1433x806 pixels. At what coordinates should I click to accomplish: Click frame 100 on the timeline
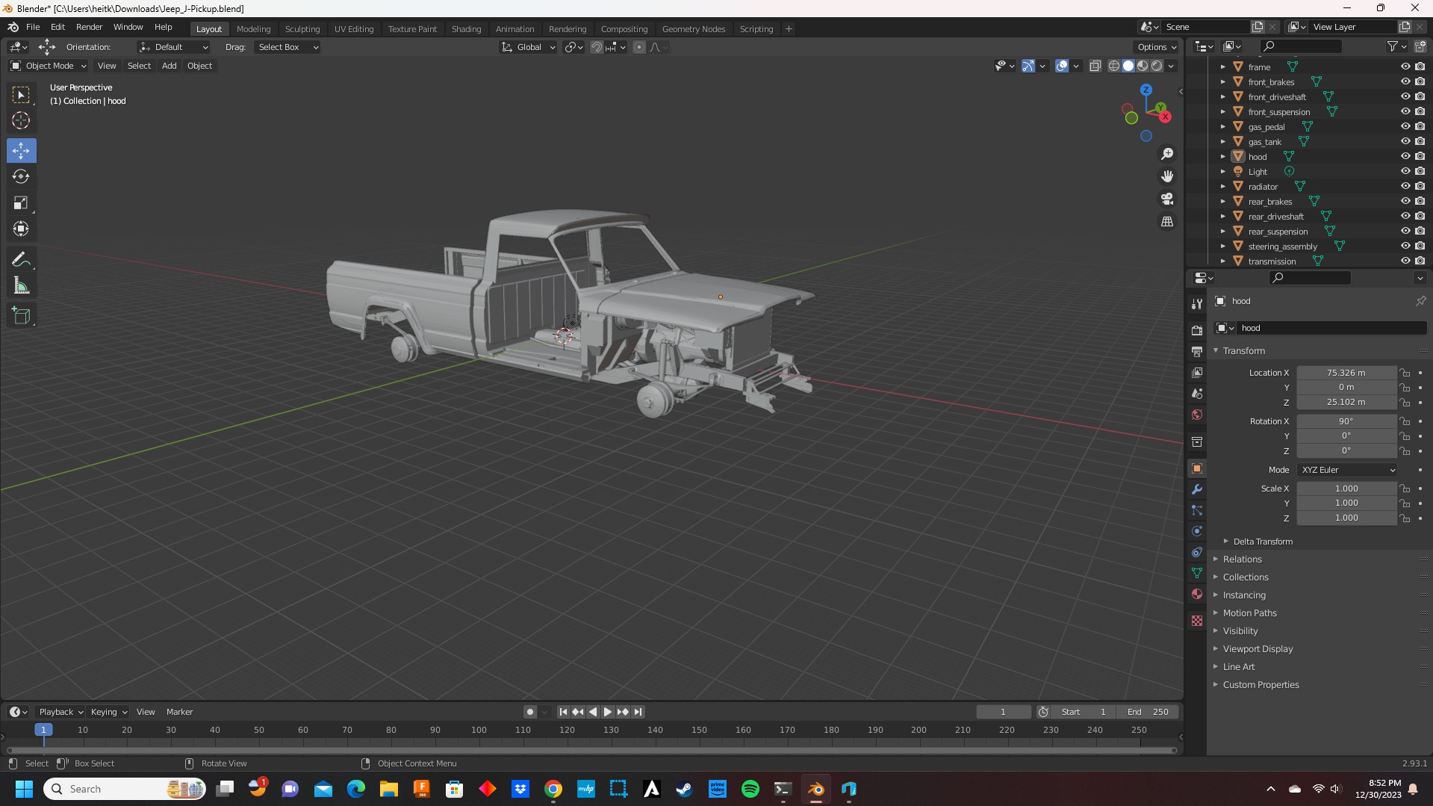tap(479, 731)
